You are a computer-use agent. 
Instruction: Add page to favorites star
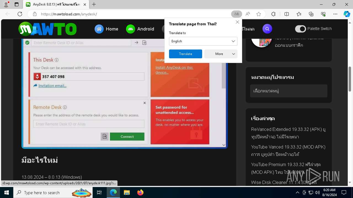(259, 14)
